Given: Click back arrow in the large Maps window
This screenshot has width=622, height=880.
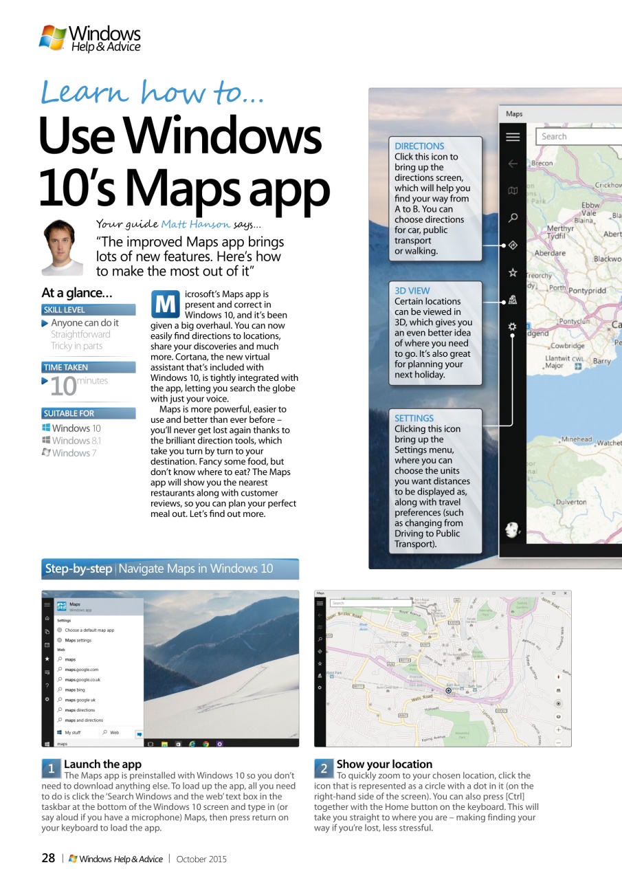Looking at the screenshot, I should [513, 164].
